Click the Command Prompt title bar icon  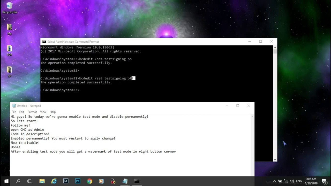point(44,42)
